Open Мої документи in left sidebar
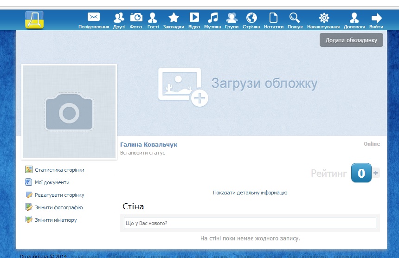 [x=52, y=182]
